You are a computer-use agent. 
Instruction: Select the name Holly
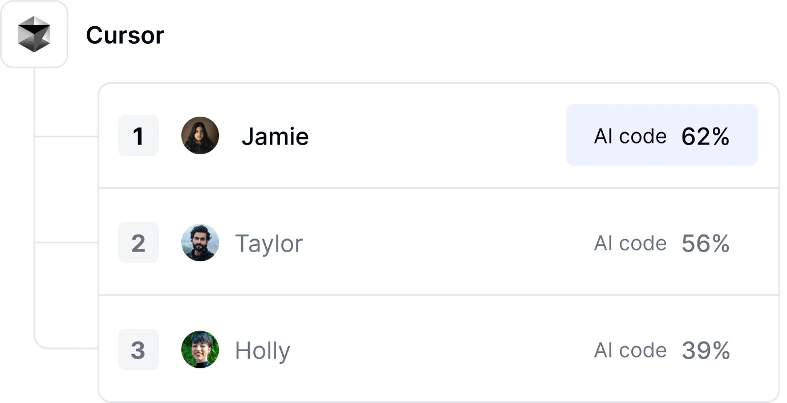pyautogui.click(x=262, y=351)
